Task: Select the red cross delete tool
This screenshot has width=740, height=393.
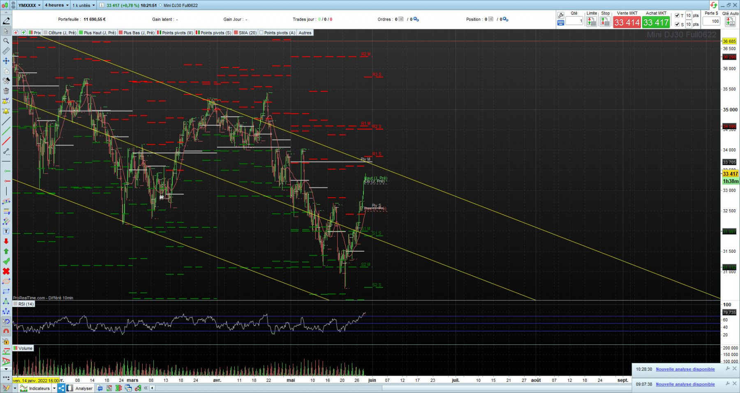Action: pyautogui.click(x=6, y=271)
